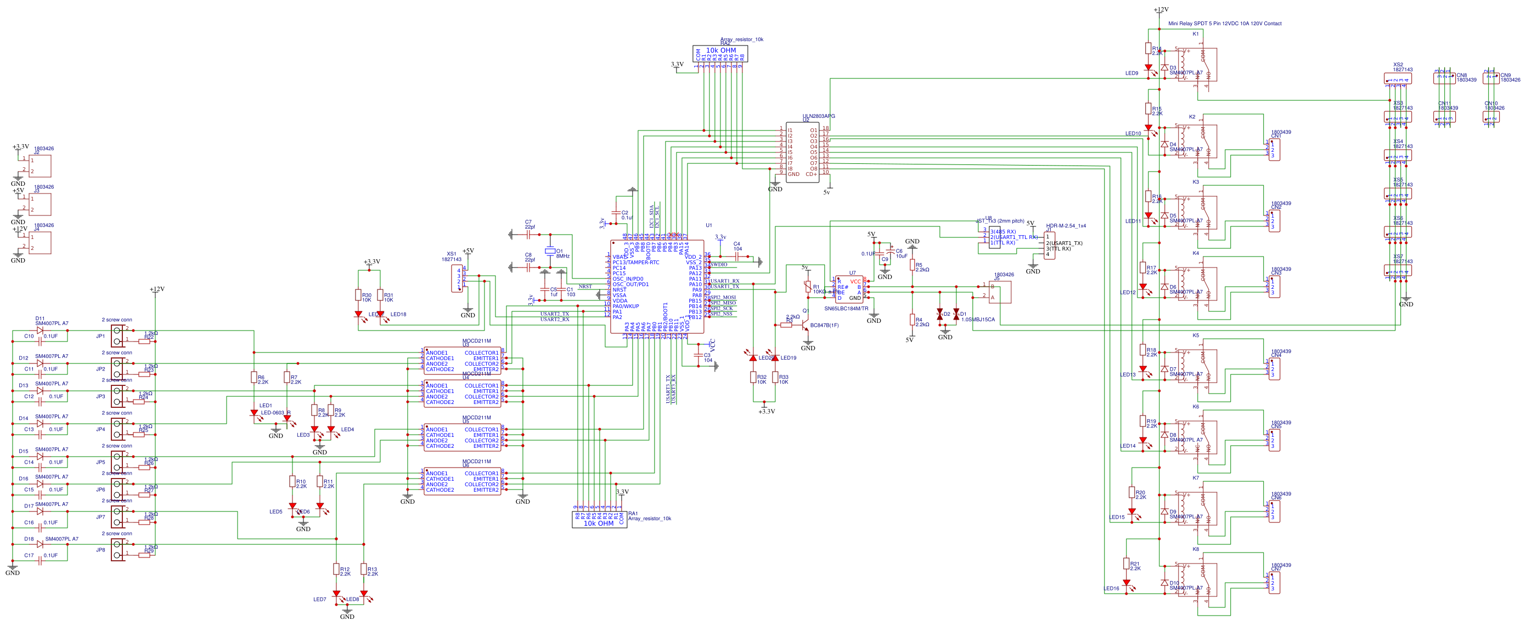
Task: Click the top 10k OHM resistor array RA2
Action: [x=720, y=54]
